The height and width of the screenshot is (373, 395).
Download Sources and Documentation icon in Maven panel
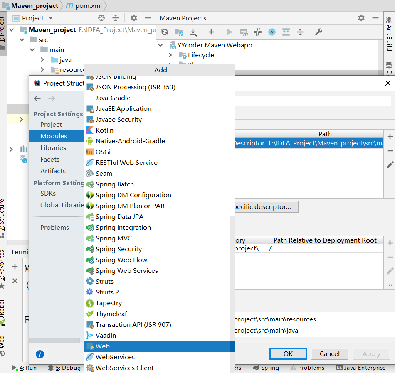[193, 32]
